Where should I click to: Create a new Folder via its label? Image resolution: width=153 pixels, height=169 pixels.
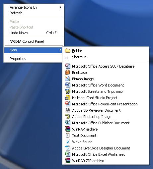(x=77, y=51)
